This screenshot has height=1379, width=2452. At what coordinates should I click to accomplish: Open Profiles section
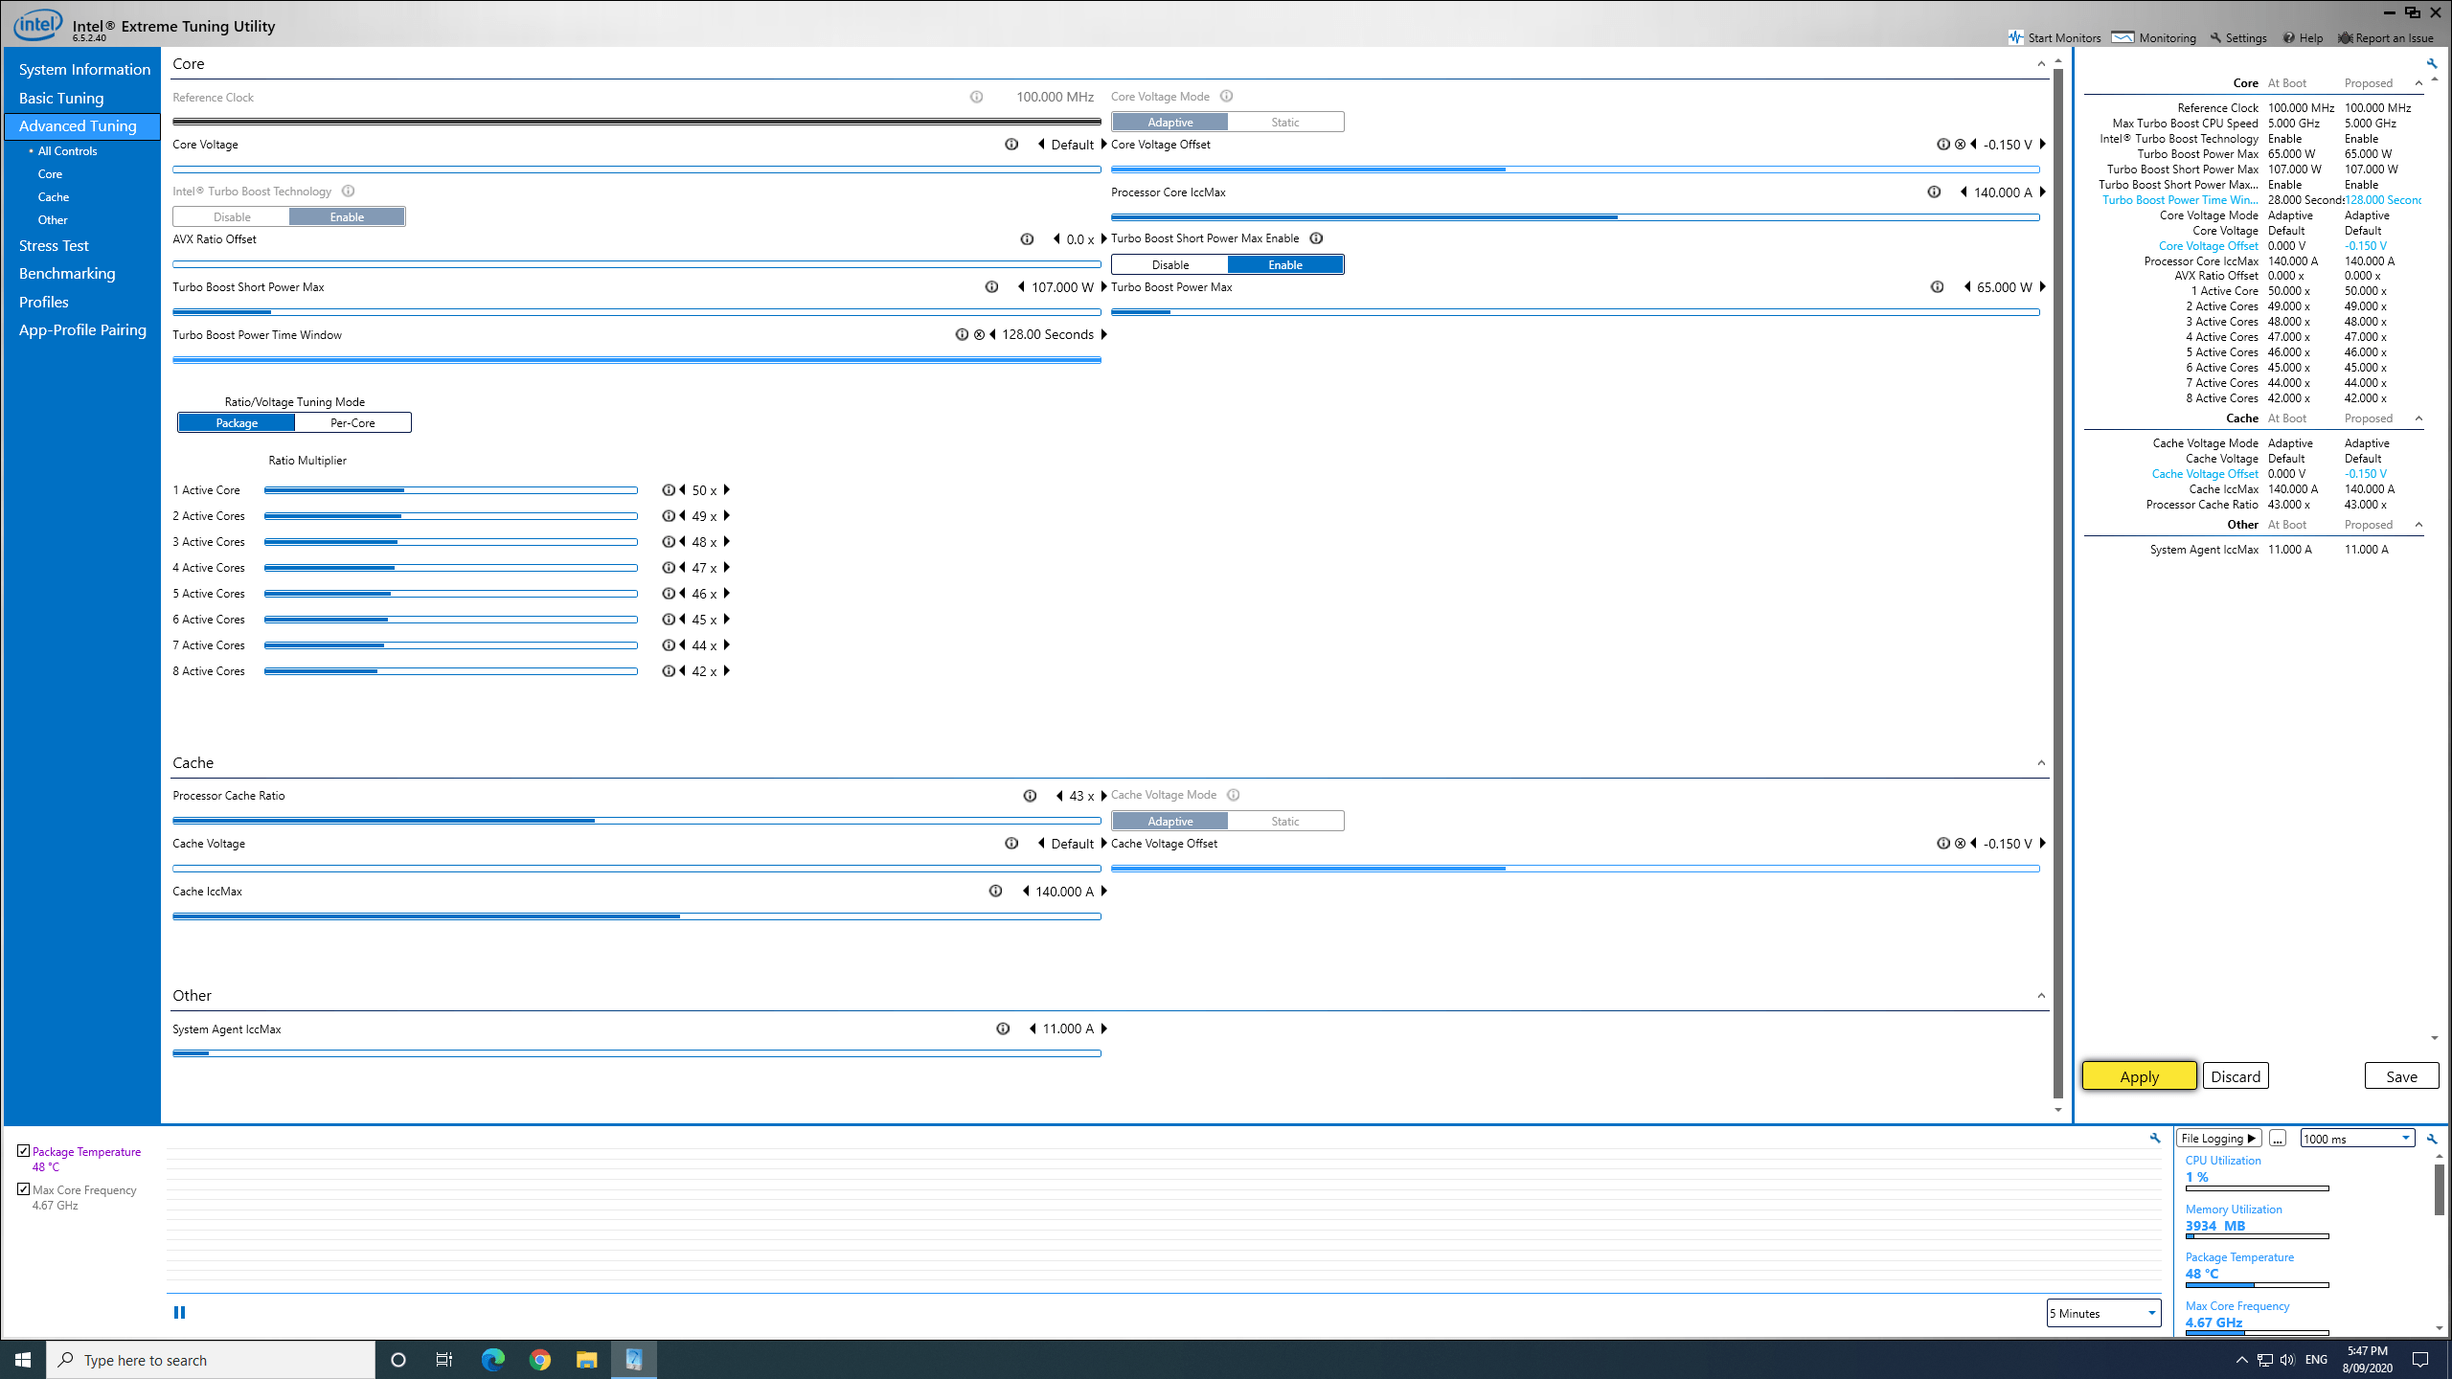[44, 303]
